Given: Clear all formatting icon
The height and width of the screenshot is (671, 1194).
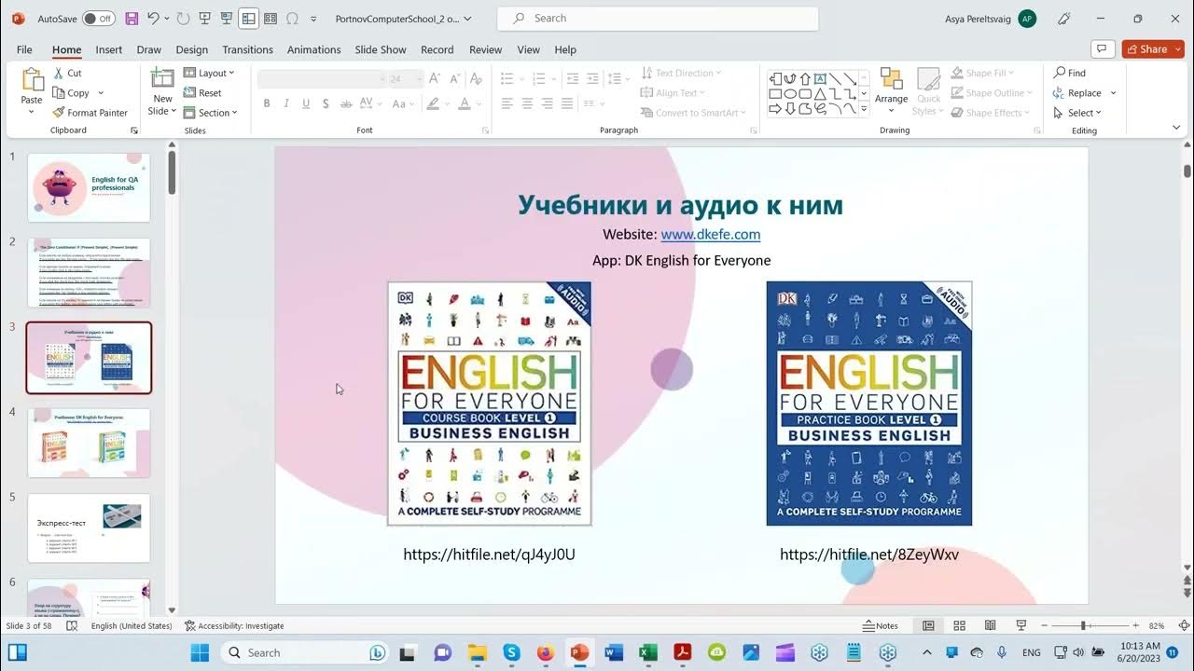Looking at the screenshot, I should 476,79.
